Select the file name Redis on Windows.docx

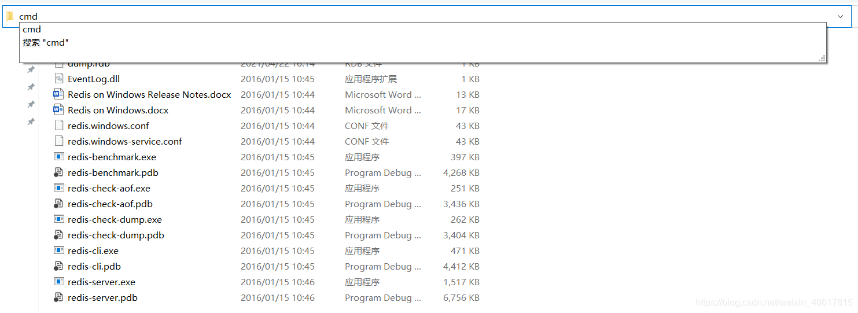[x=118, y=110]
